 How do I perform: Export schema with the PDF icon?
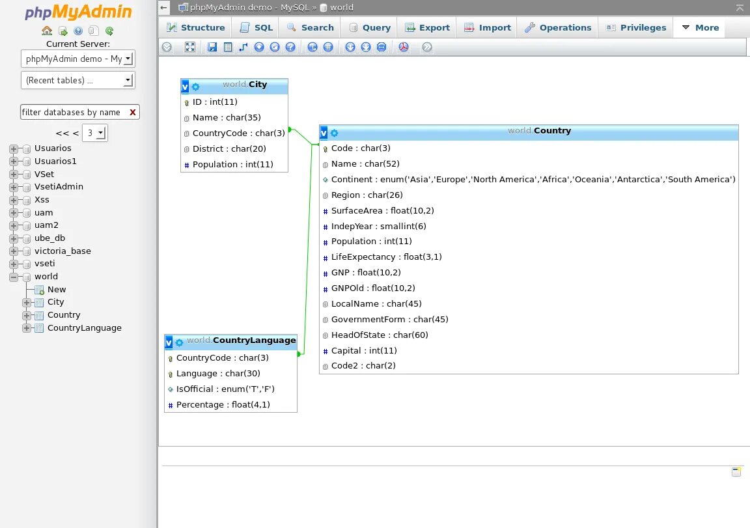(404, 47)
